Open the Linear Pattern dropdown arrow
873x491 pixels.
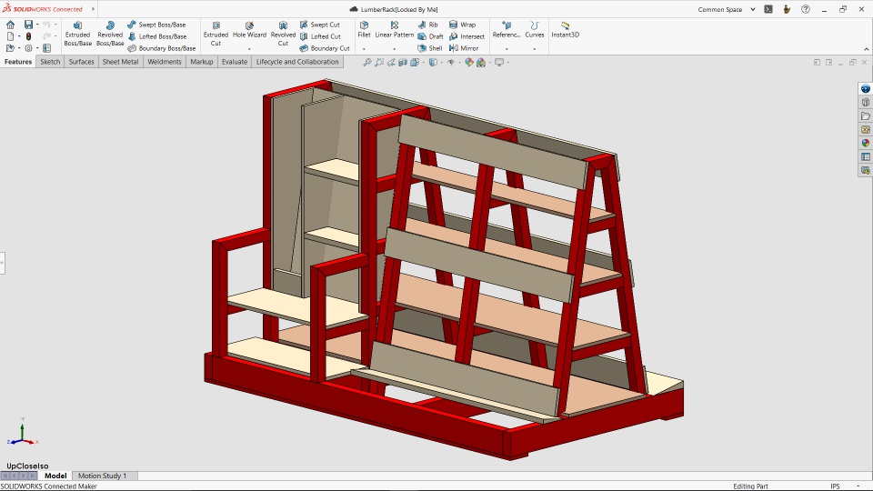[394, 49]
